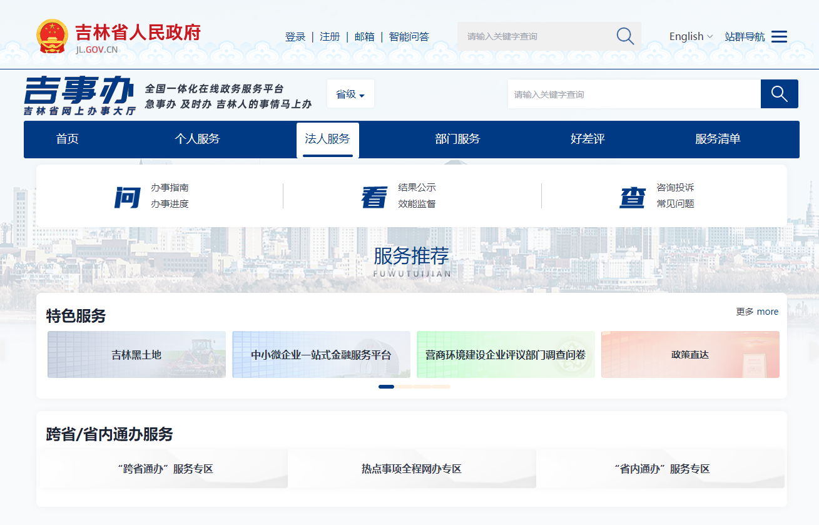Screen dimensions: 819x525
Task: Open the 站群导航 site group navigation
Action: (x=745, y=37)
